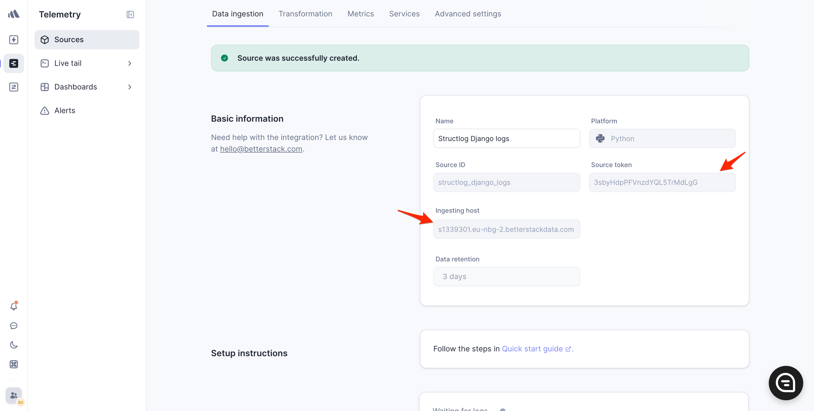Screen dimensions: 814x411
Task: Open the Uptime lightning bolt section
Action: [13, 40]
